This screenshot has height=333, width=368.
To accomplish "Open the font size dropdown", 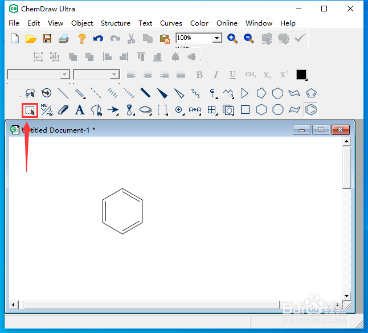I will (x=115, y=75).
